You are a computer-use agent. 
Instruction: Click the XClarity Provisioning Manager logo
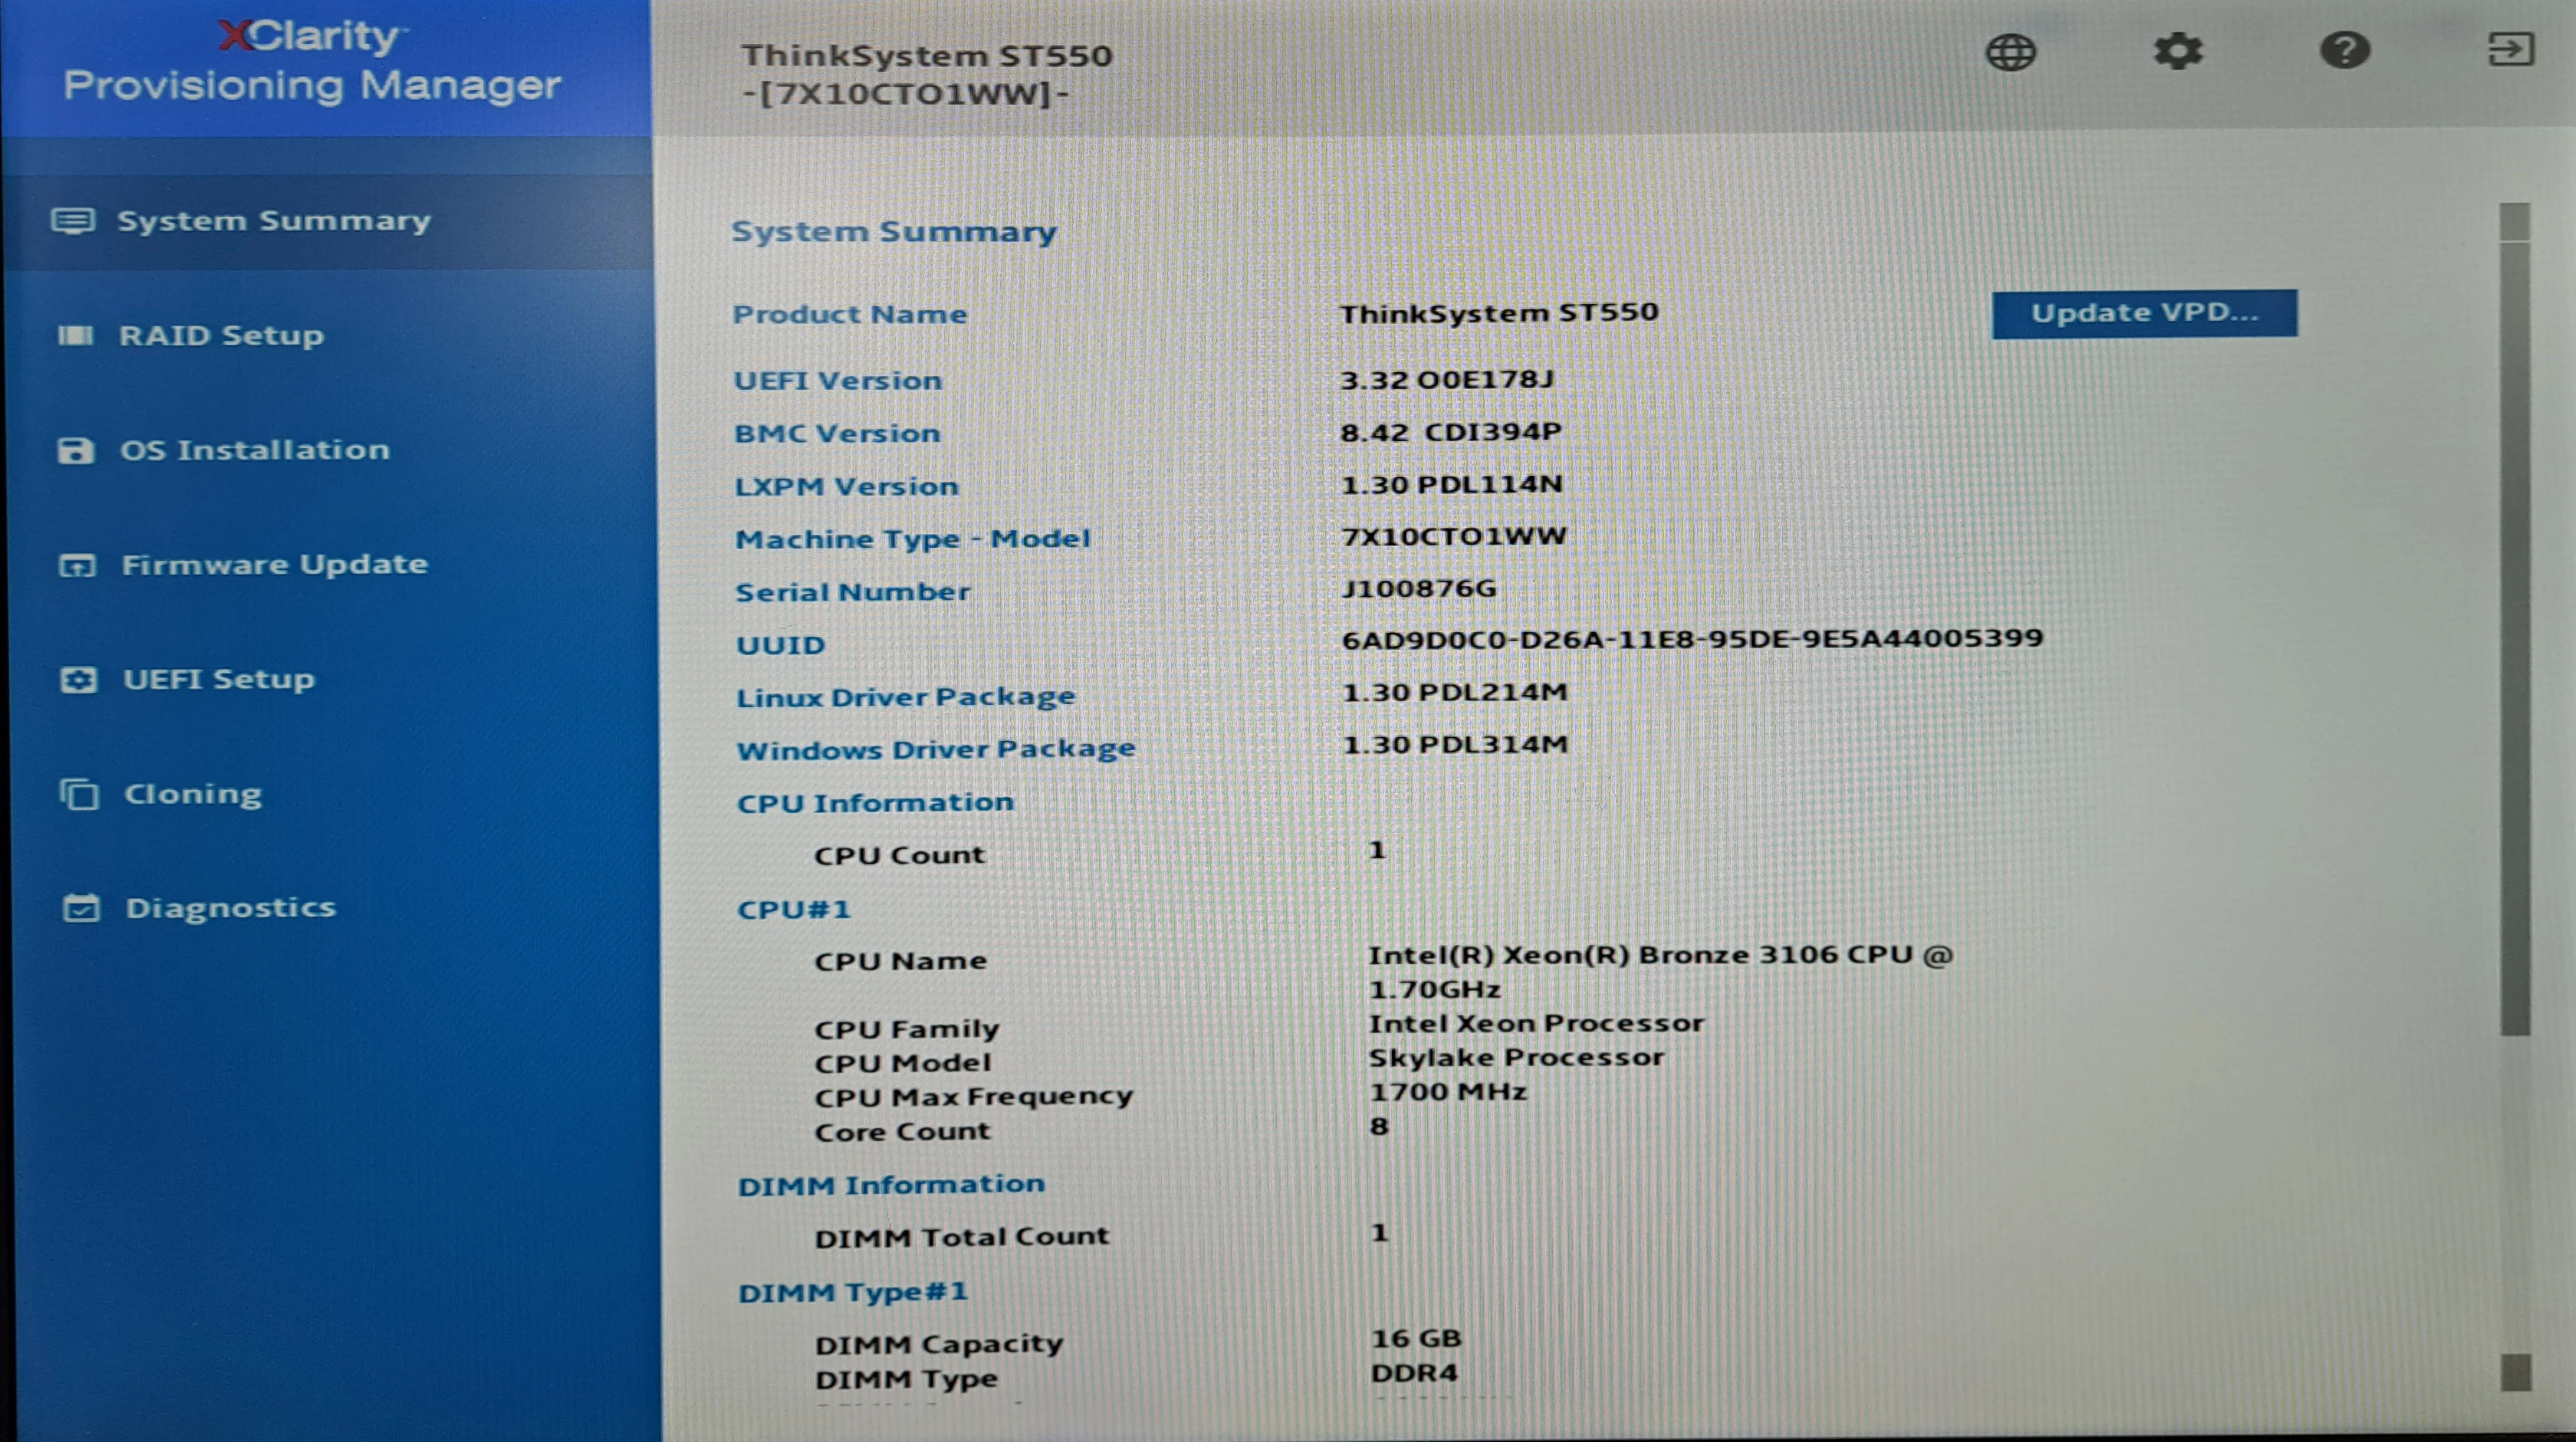(x=312, y=62)
